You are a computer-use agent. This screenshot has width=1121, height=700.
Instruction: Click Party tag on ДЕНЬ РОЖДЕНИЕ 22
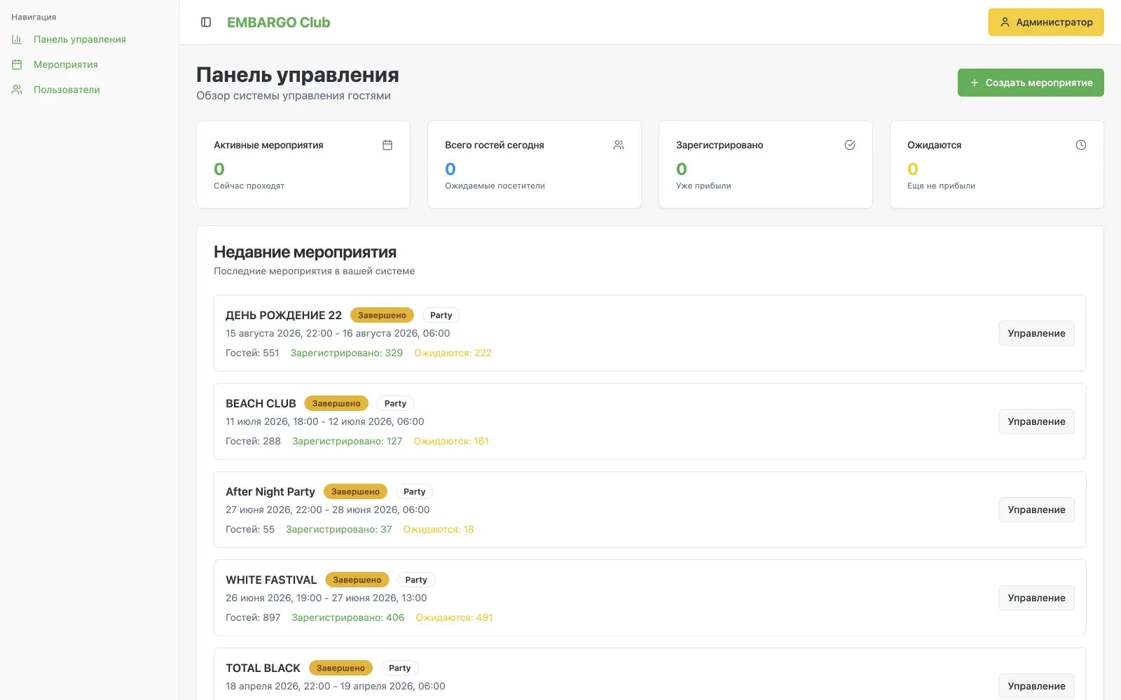(441, 315)
